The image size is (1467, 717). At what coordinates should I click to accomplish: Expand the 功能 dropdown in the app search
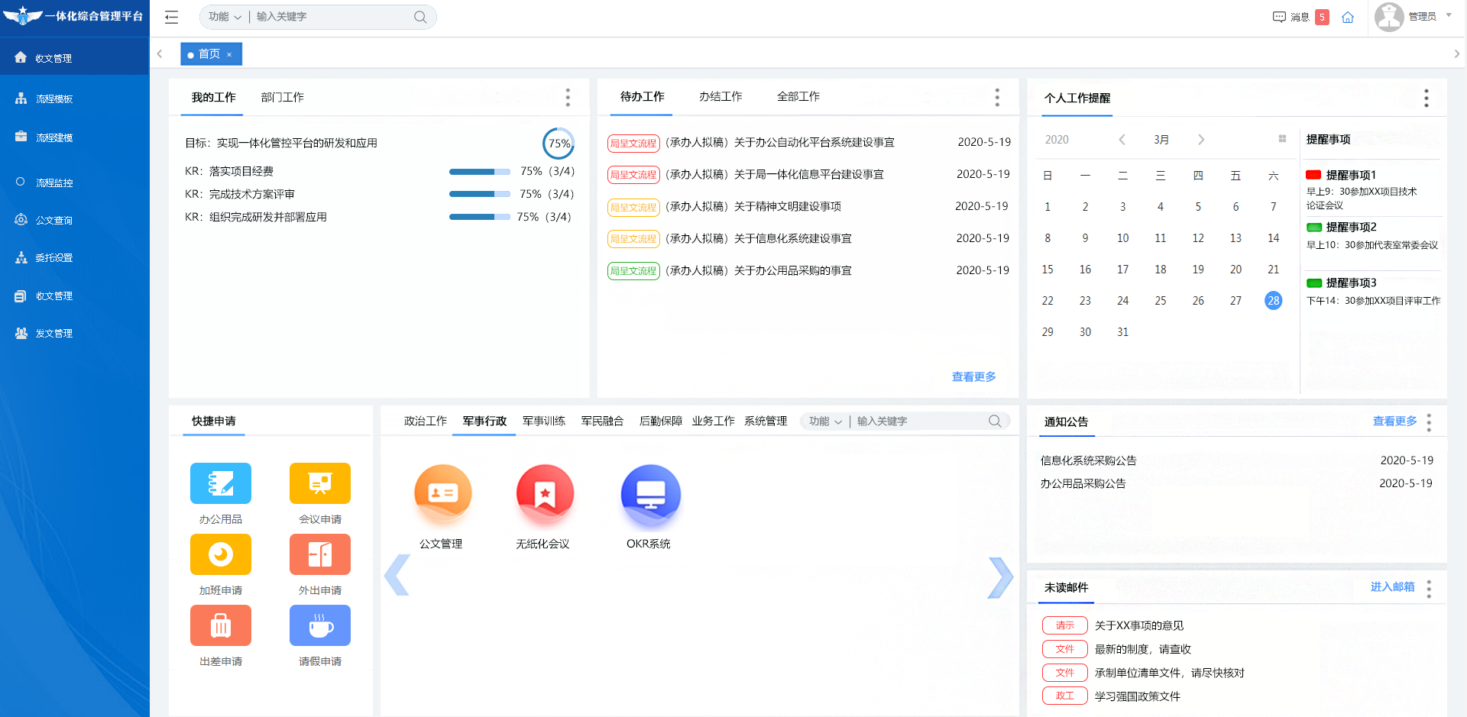tap(826, 421)
